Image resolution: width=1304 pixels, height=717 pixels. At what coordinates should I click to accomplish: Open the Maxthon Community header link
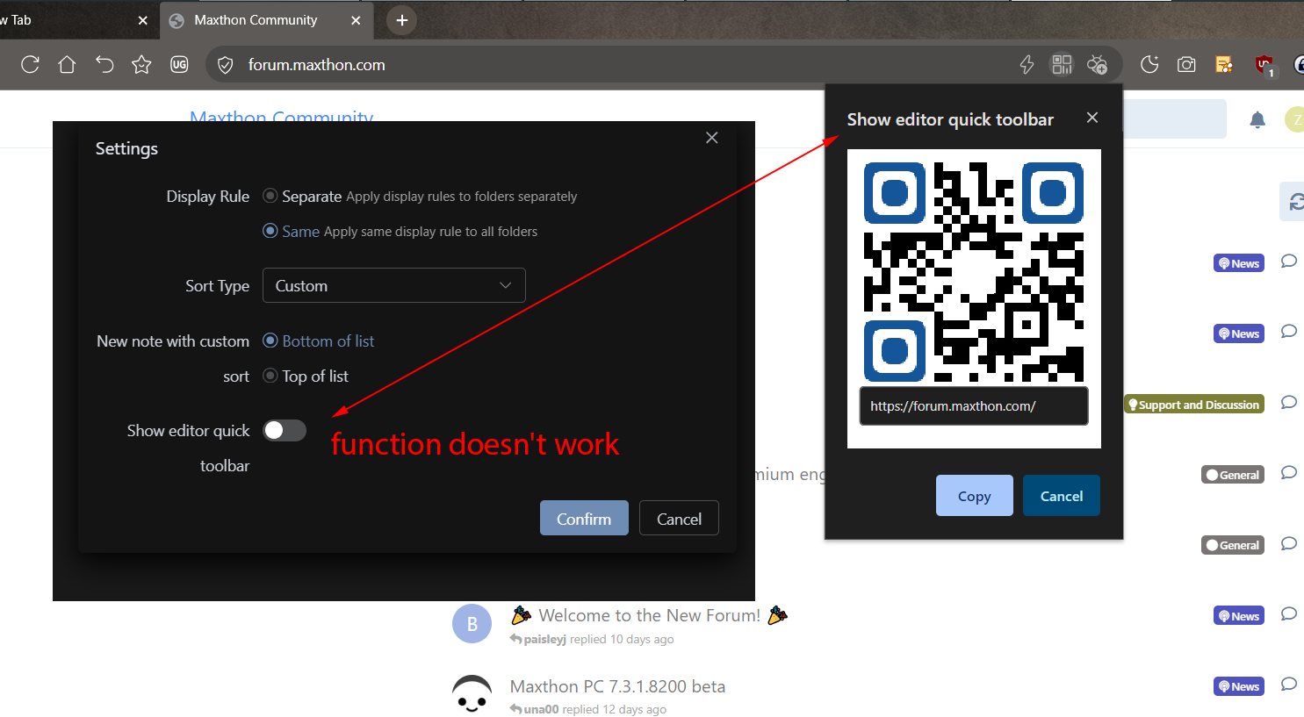pos(282,116)
